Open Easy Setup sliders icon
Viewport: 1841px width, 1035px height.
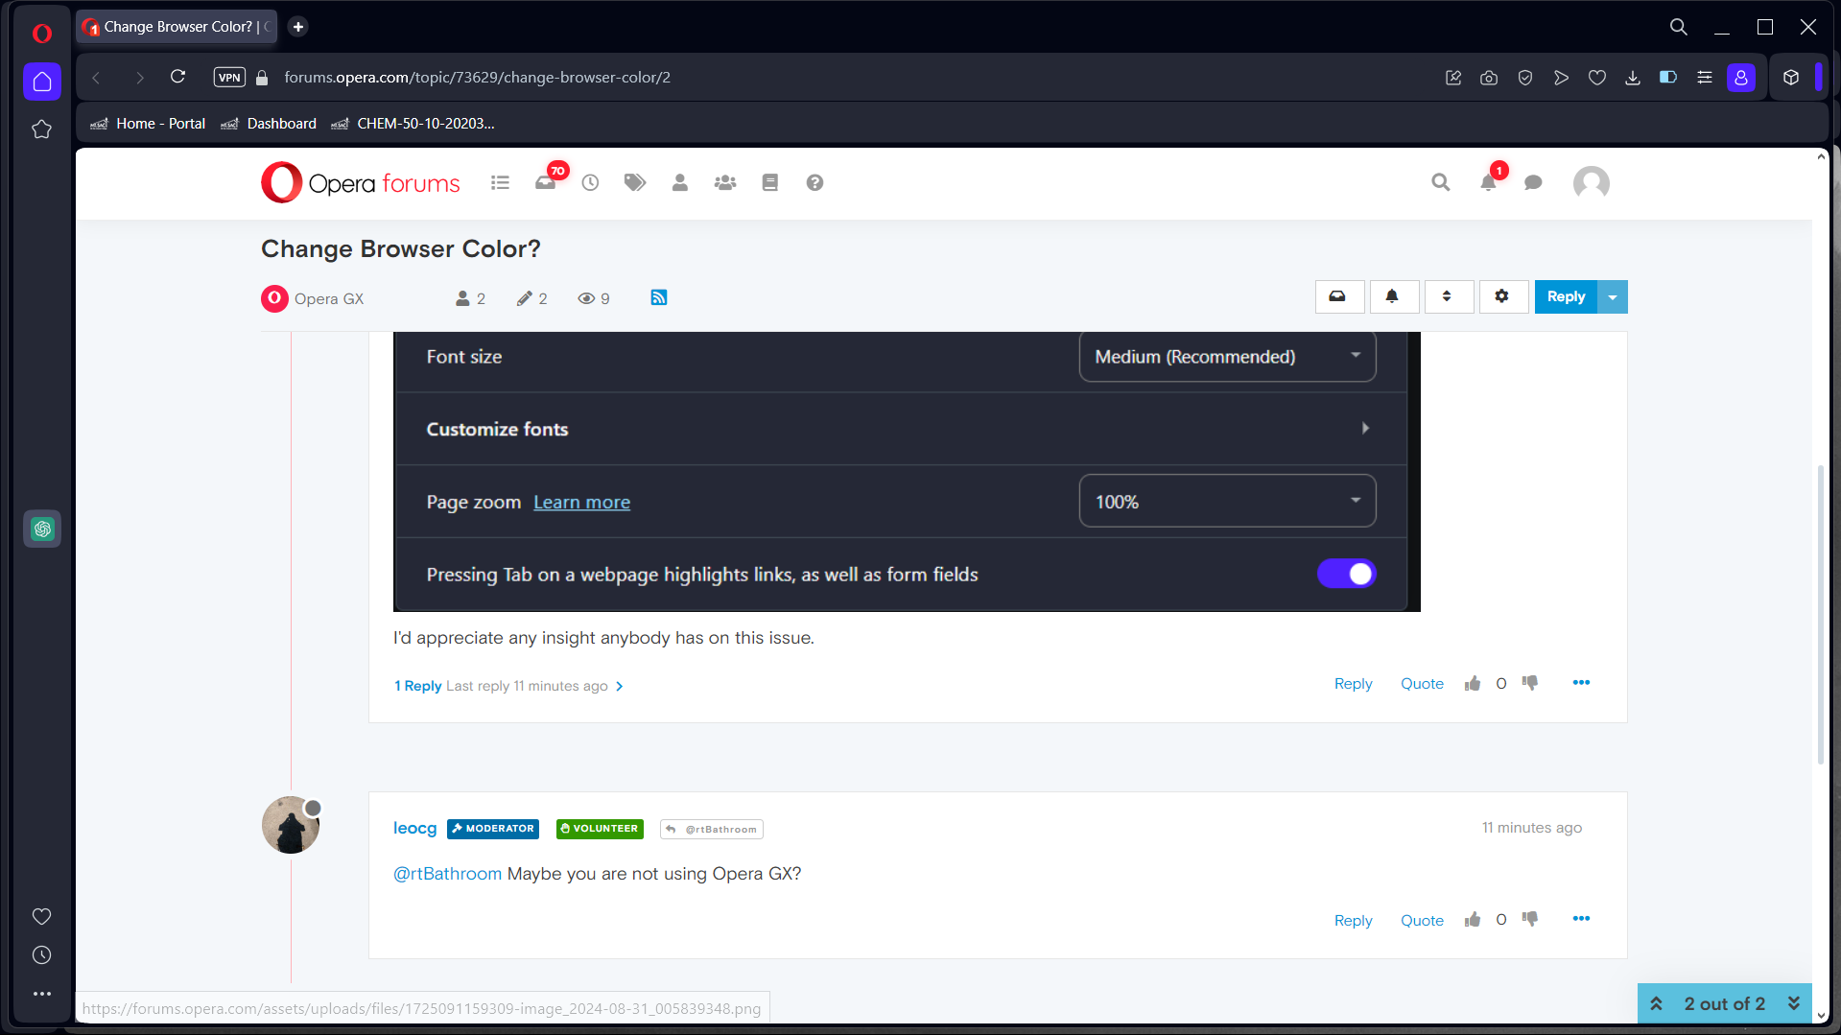coord(1705,78)
